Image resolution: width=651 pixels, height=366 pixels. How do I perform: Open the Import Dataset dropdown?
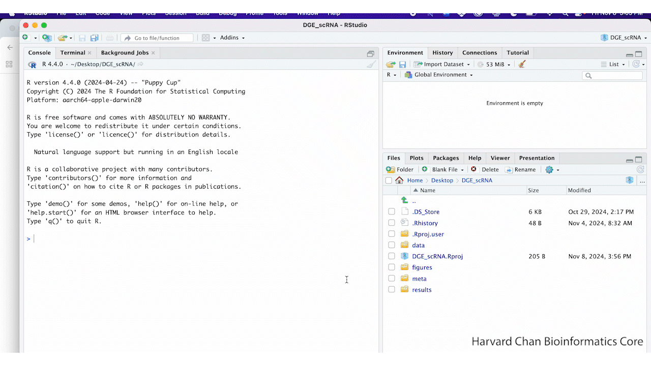441,64
